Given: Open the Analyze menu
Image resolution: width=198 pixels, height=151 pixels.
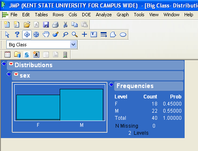Looking at the screenshot, I should click(x=104, y=15).
